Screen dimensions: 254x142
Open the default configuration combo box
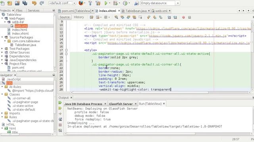click(62, 3)
